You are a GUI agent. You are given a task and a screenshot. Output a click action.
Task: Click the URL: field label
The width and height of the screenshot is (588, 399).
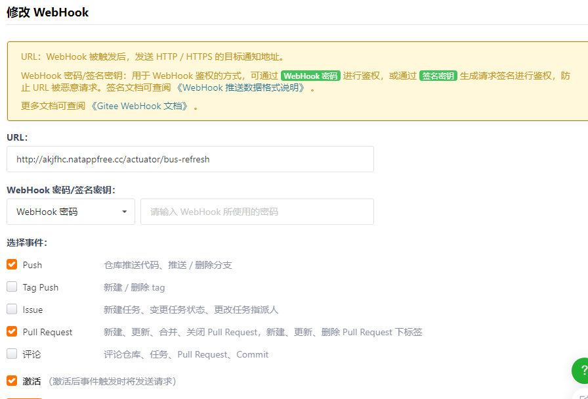coord(17,137)
